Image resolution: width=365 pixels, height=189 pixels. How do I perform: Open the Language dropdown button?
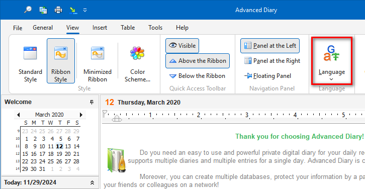pos(332,61)
